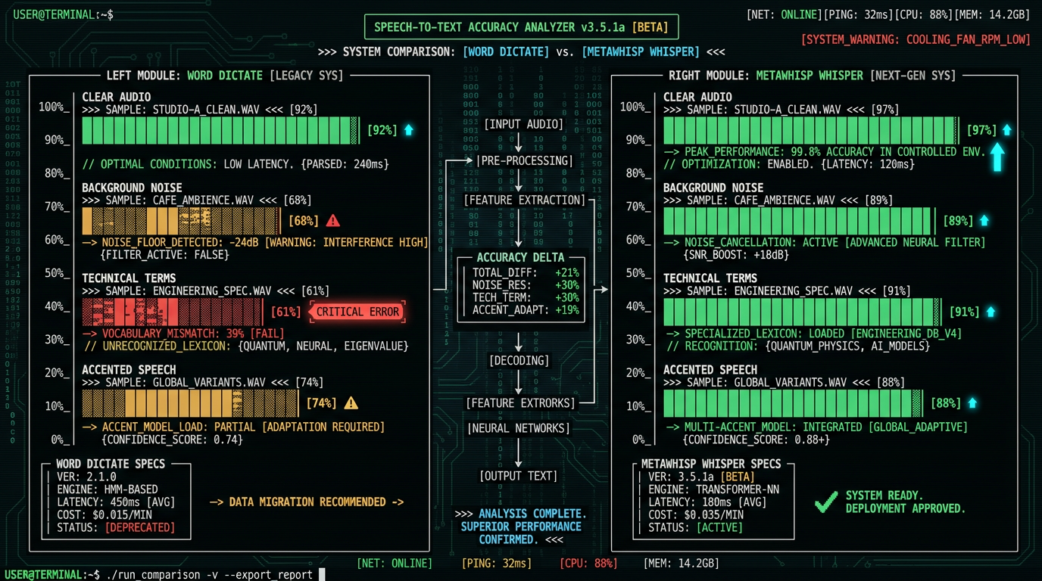Click the MULTI-ACCENT_MODEL: INTEGRATED line

coord(816,427)
